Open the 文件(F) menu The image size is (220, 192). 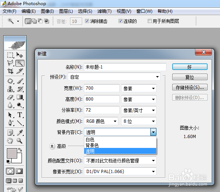[x=9, y=11]
